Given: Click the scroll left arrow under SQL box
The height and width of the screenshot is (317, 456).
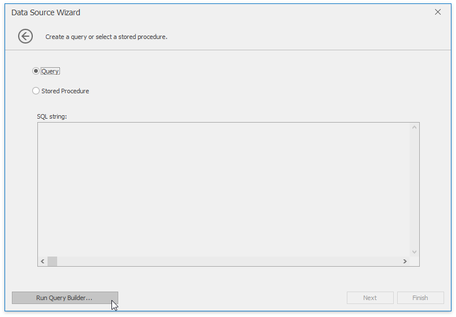Looking at the screenshot, I should [42, 261].
